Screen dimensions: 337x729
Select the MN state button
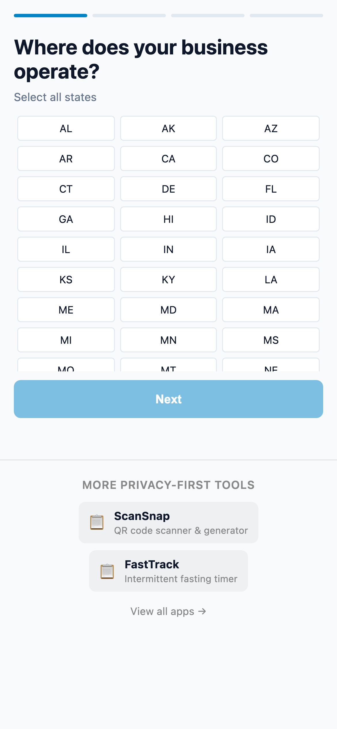pyautogui.click(x=168, y=340)
